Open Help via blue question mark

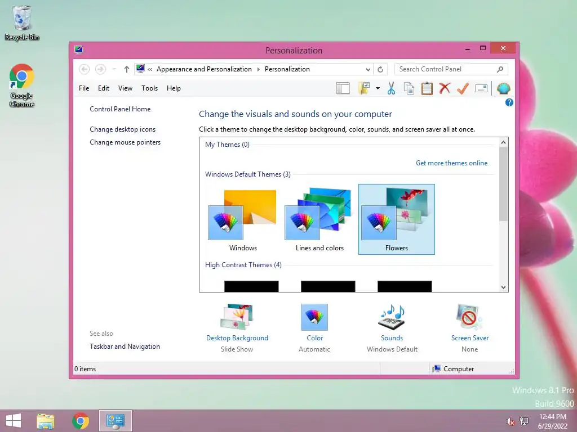tap(509, 102)
